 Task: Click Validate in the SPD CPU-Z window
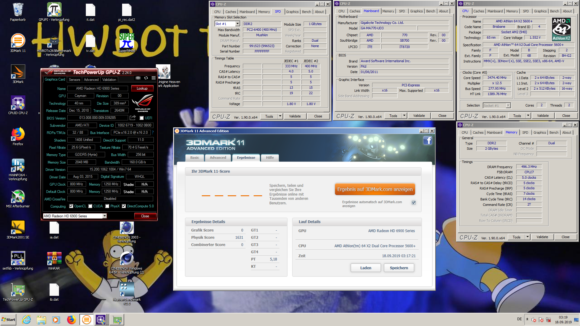tap(295, 116)
